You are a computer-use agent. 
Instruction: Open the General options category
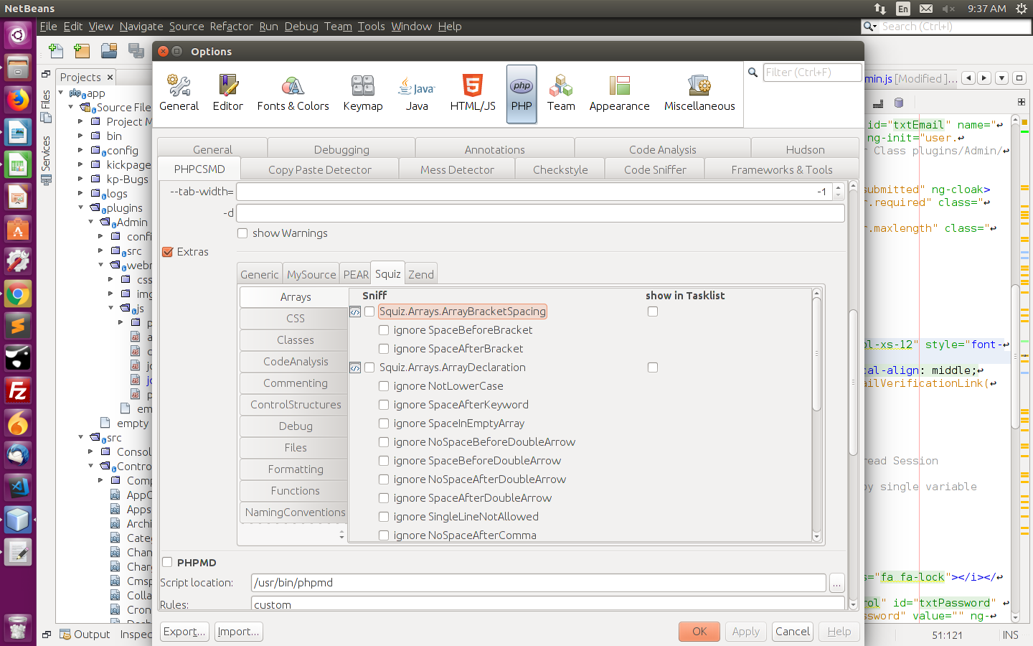[x=179, y=94]
